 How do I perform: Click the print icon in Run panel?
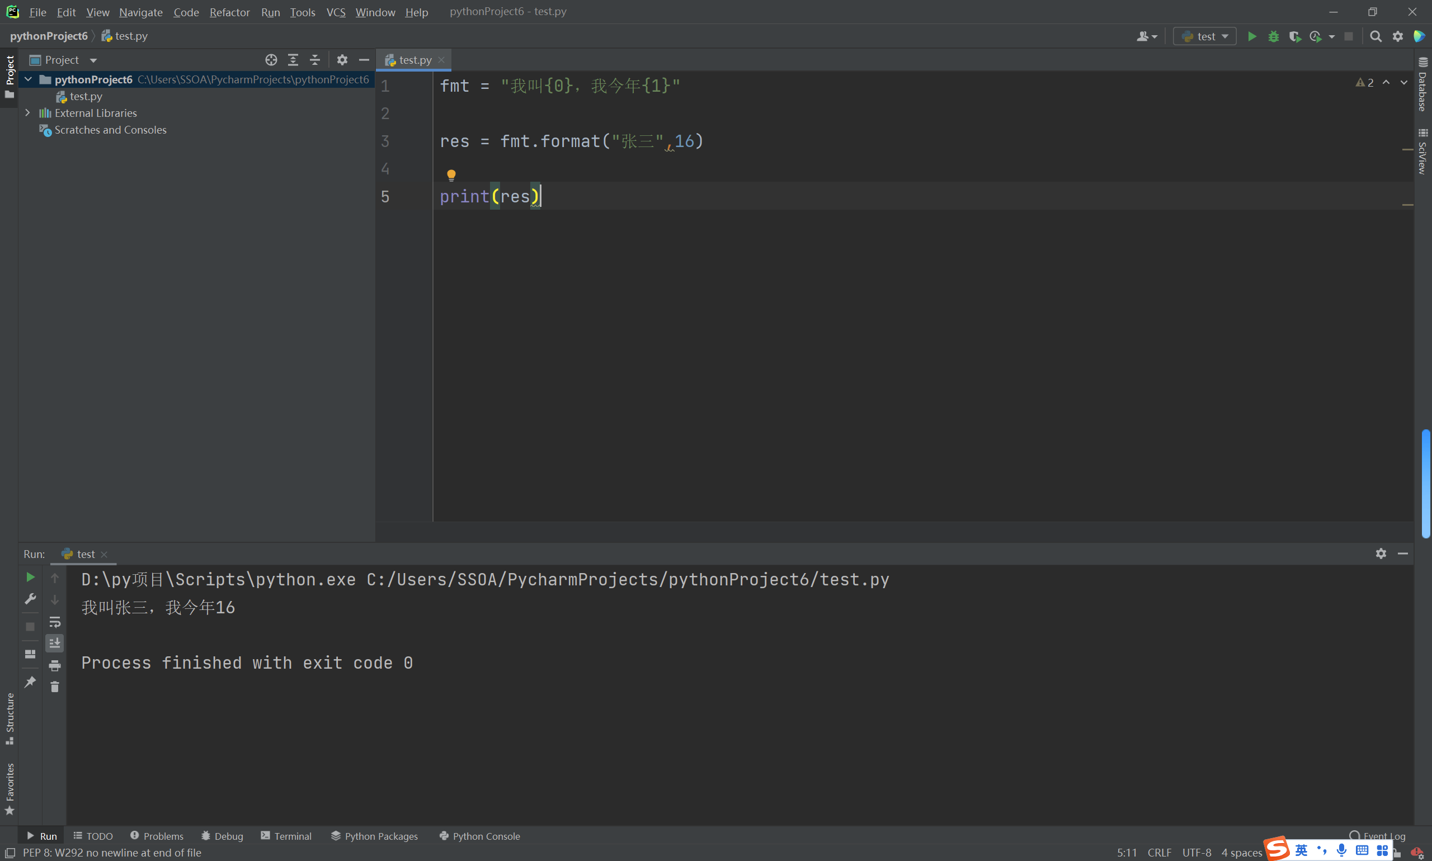click(x=55, y=665)
